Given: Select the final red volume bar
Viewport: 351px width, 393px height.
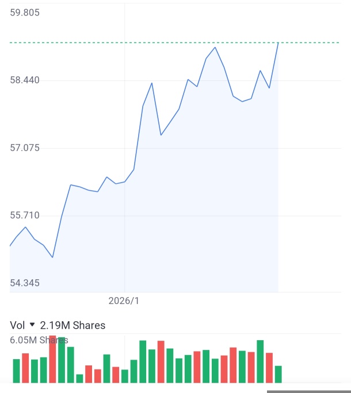Looking at the screenshot, I should pyautogui.click(x=269, y=368).
